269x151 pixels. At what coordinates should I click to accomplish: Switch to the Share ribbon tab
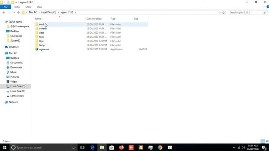28,7
